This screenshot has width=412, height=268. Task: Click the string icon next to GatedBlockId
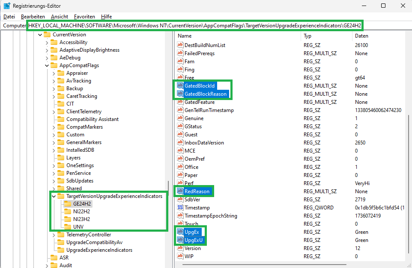(180, 86)
